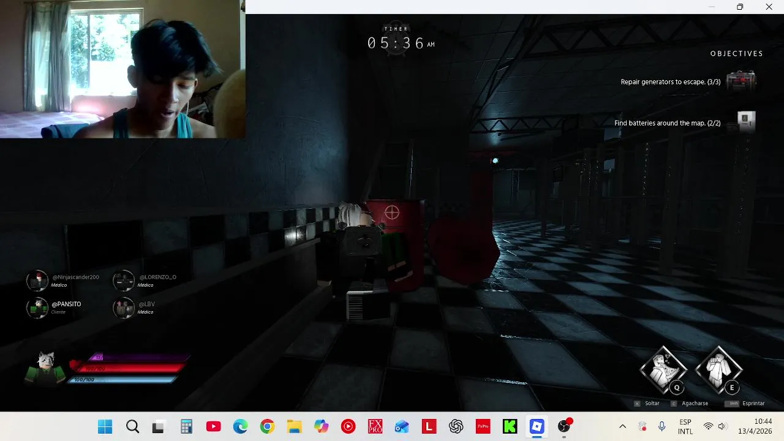Open volume control tray icon
The height and width of the screenshot is (441, 784).
pos(722,426)
